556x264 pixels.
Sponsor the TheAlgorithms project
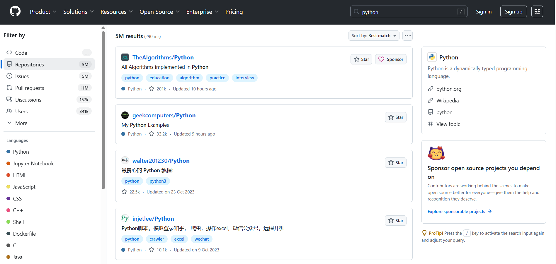391,59
